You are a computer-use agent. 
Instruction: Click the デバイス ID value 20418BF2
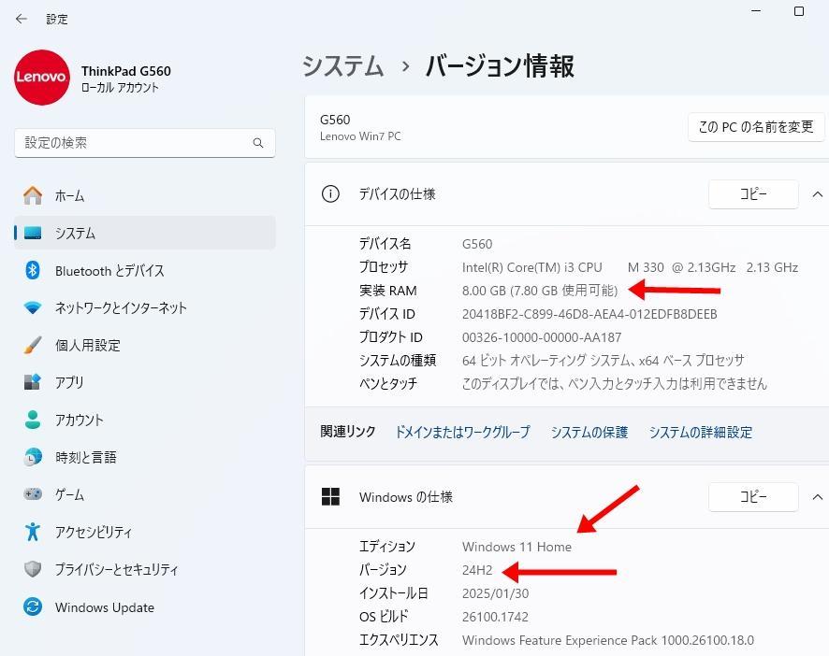[x=589, y=314]
